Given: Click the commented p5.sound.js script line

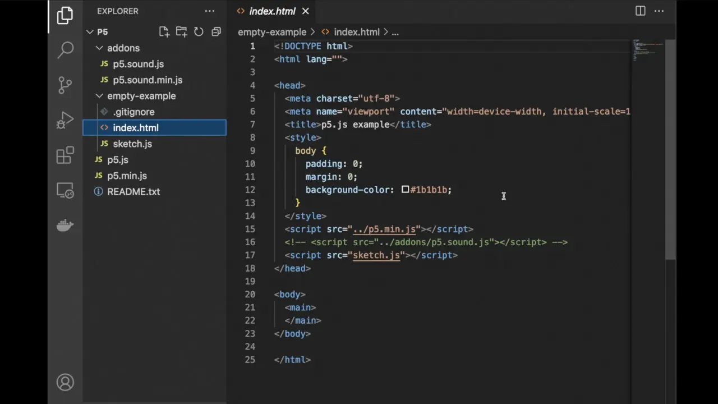Looking at the screenshot, I should pyautogui.click(x=426, y=242).
